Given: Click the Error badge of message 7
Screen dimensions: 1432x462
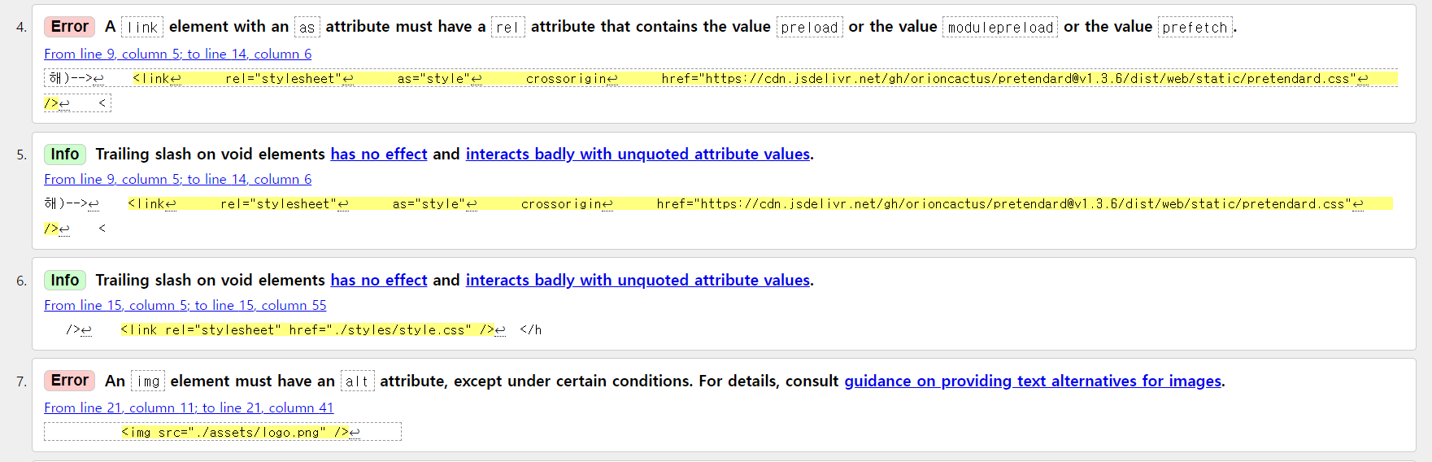Looking at the screenshot, I should [x=69, y=381].
